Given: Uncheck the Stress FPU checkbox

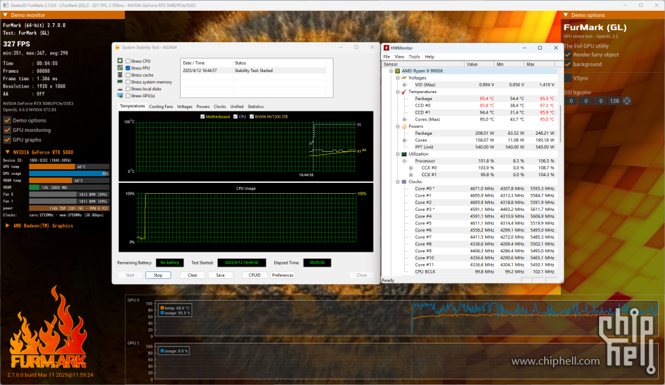Looking at the screenshot, I should [128, 68].
